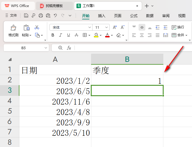The width and height of the screenshot is (192, 147).
Task: Redo the last undone action
Action: pyautogui.click(x=63, y=15)
